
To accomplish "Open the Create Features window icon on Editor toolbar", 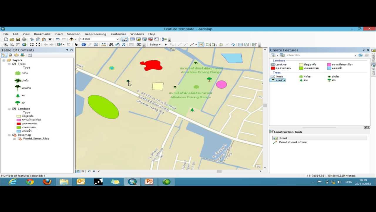I will point(254,44).
